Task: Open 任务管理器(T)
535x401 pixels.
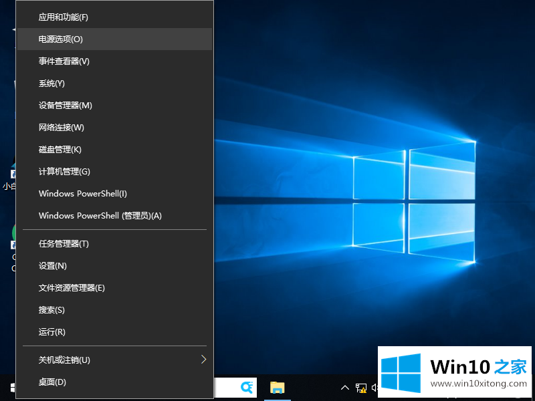Action: pos(114,244)
